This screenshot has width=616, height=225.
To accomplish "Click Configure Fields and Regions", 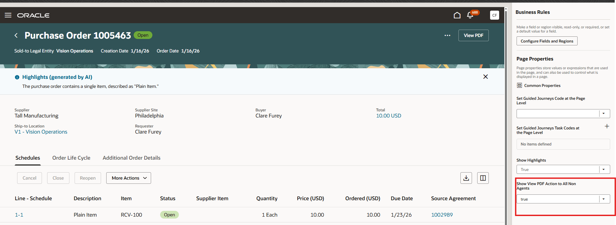I will point(547,41).
